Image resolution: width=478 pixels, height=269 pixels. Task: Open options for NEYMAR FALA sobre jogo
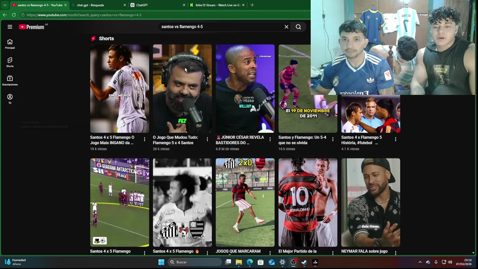[395, 253]
